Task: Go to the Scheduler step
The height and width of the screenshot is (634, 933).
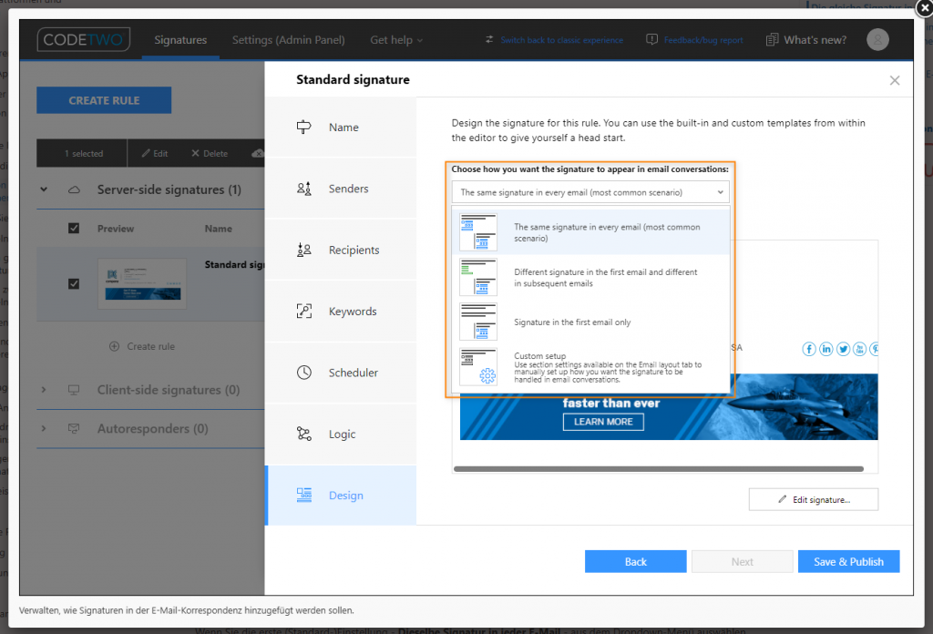Action: (341, 373)
